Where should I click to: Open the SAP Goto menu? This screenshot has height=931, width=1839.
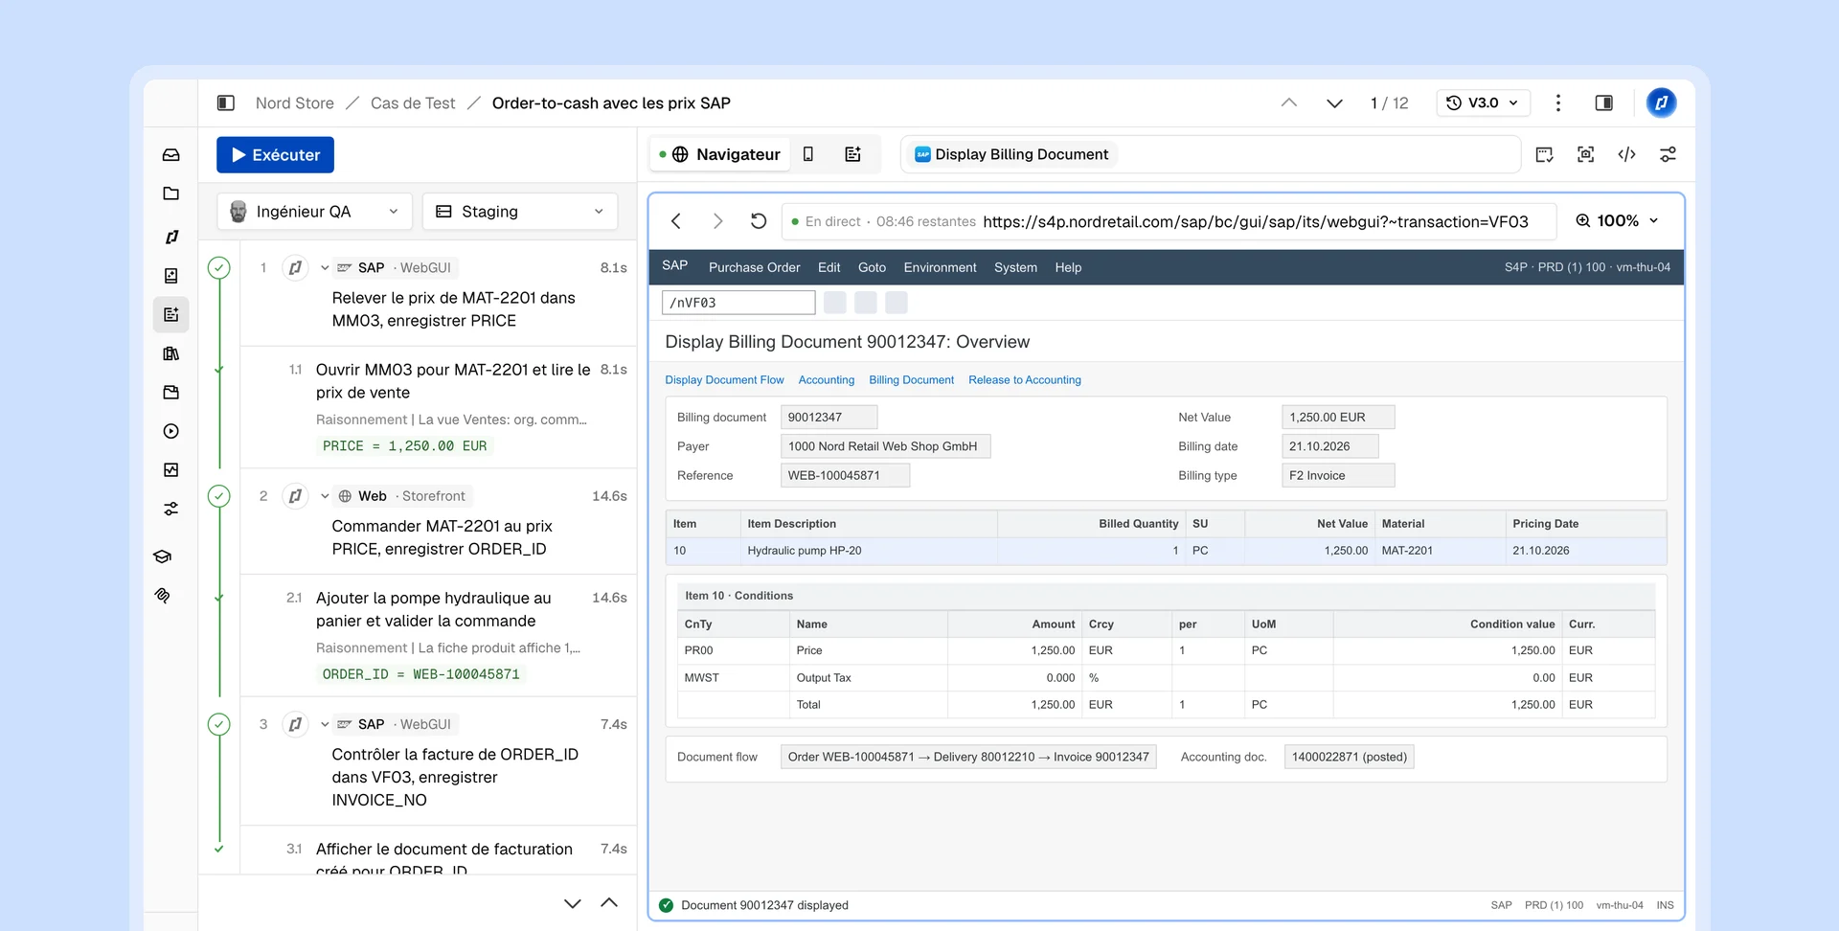(x=872, y=267)
